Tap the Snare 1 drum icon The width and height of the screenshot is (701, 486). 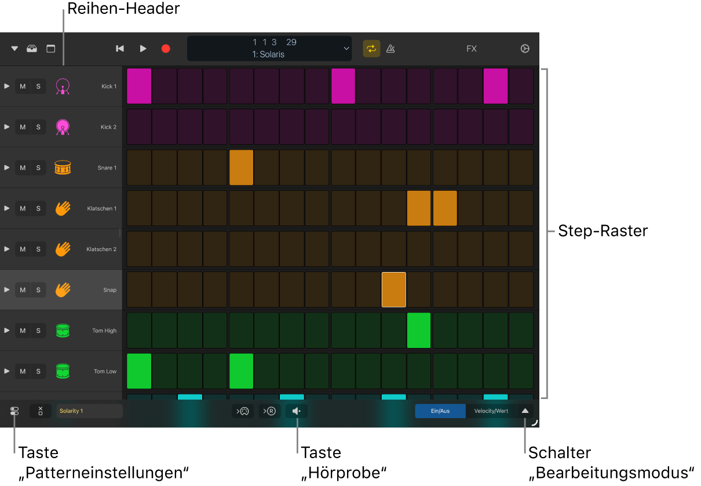point(63,168)
